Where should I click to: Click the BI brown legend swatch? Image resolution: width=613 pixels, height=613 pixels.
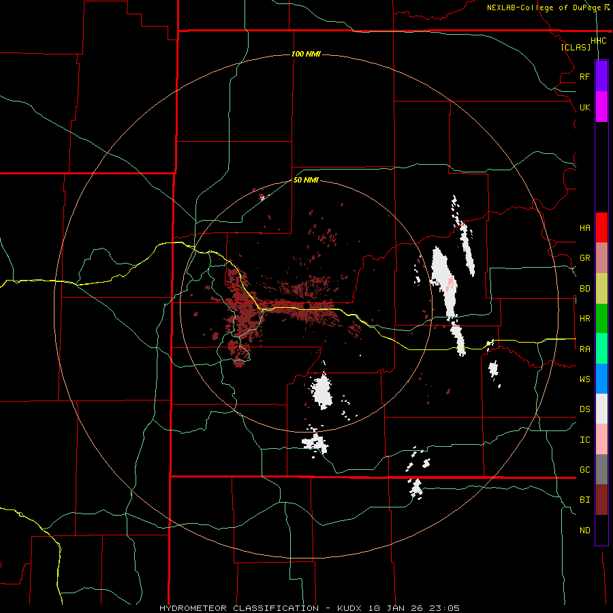[x=601, y=500]
